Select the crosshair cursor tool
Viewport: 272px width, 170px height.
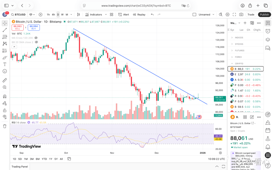tap(5, 23)
